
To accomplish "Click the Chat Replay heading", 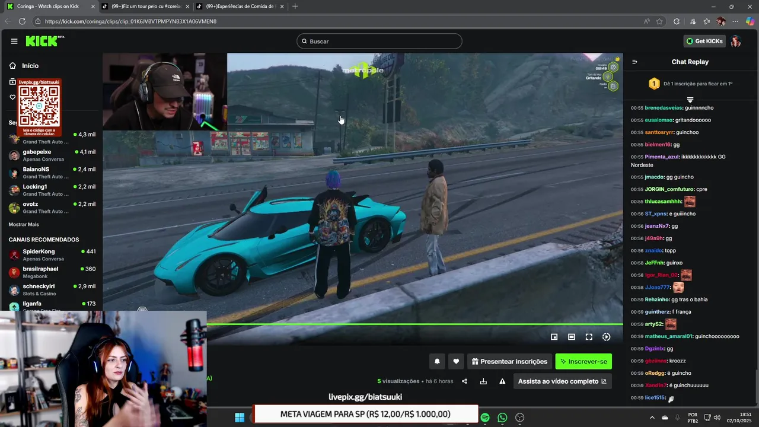I will coord(690,62).
